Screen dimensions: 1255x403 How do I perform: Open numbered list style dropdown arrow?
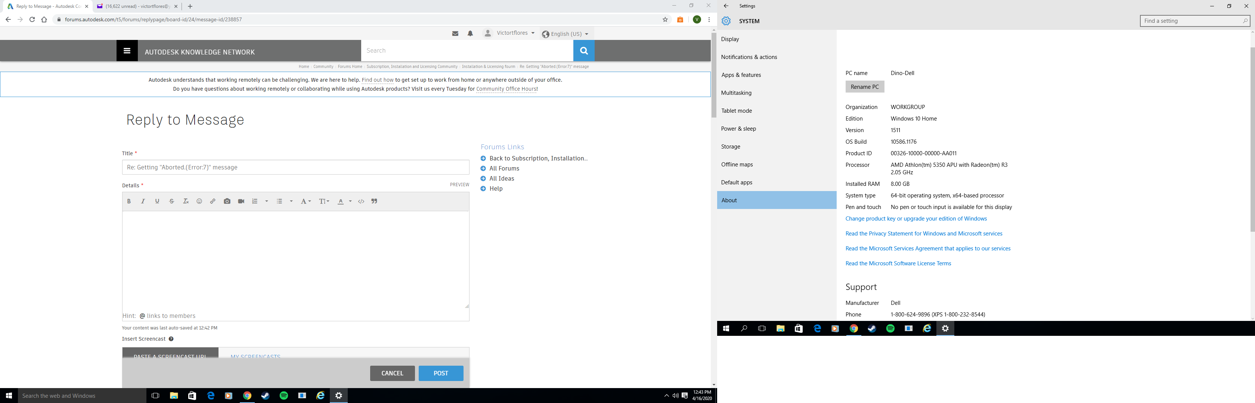[x=266, y=201]
